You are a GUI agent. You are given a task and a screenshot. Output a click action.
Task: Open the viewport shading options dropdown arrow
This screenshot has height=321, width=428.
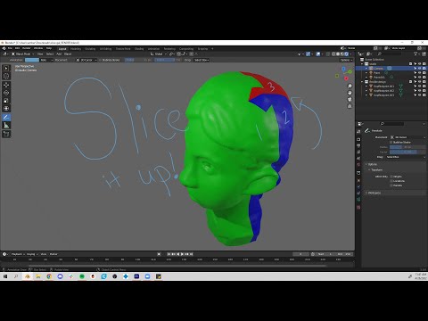[x=350, y=54]
